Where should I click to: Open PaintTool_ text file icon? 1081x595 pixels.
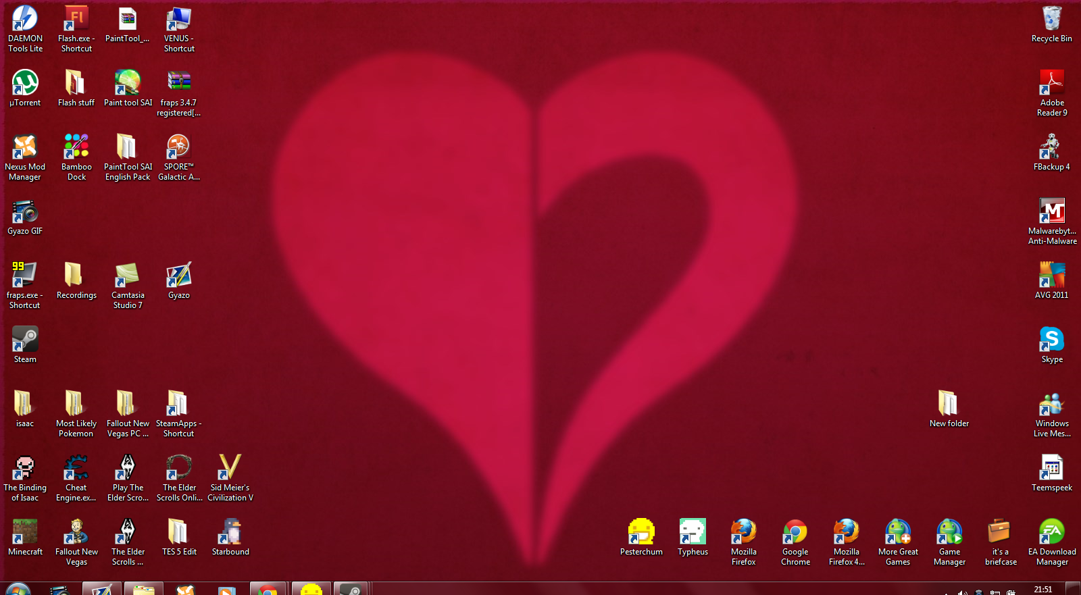tap(128, 24)
